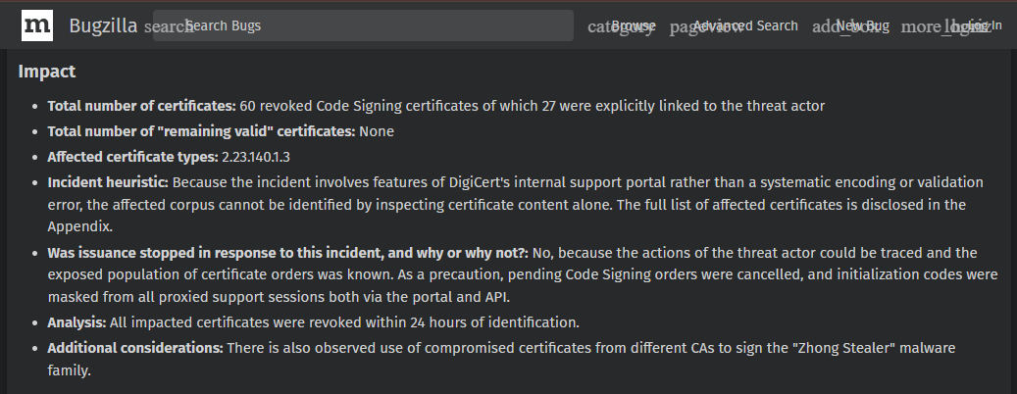Click the 'Analysis:' bullet label
The width and height of the screenshot is (1017, 394).
(76, 322)
